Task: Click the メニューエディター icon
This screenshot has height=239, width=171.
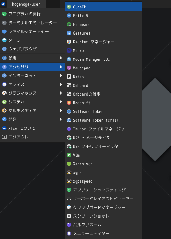Action: [69, 233]
